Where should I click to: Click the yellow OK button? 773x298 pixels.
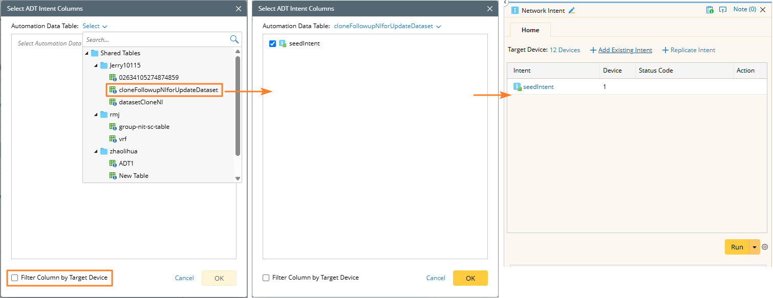point(470,278)
